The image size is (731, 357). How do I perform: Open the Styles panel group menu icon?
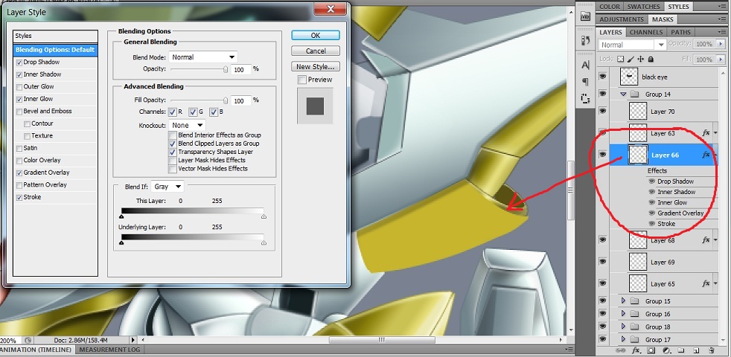(723, 7)
